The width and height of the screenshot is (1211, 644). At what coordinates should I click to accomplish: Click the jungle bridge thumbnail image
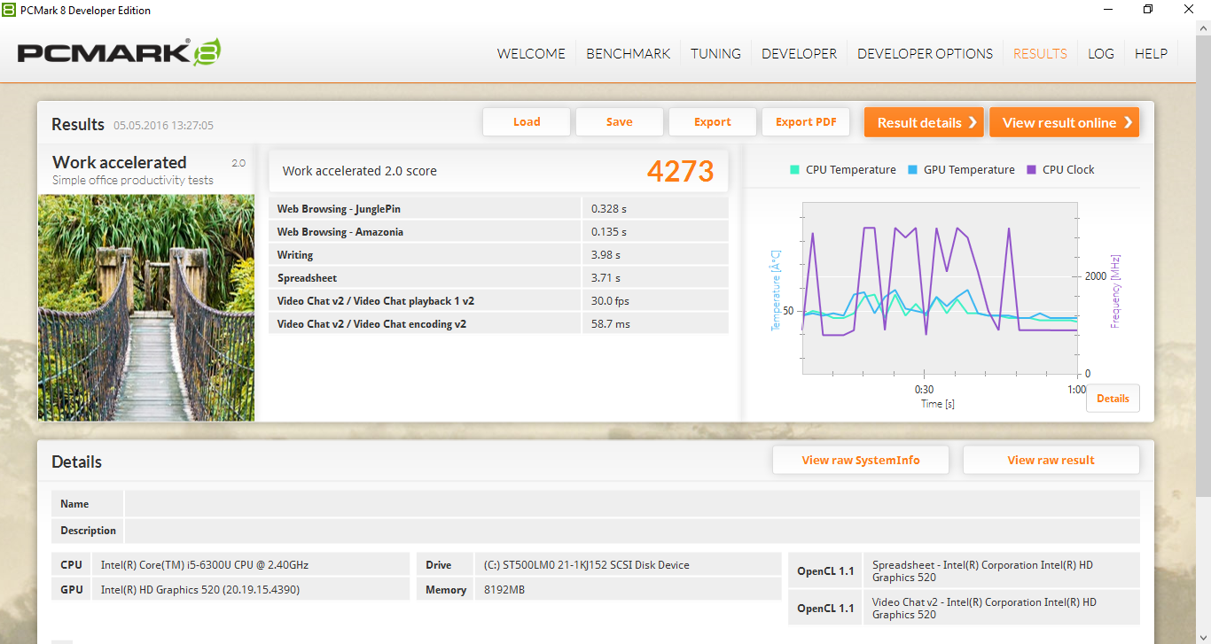[146, 307]
